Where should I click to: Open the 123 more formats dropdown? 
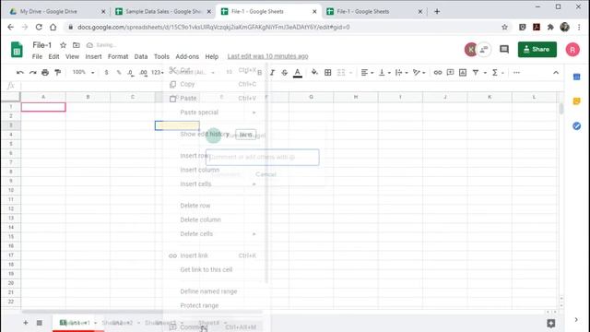point(158,72)
